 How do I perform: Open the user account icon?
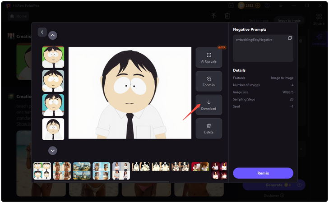tap(267, 6)
